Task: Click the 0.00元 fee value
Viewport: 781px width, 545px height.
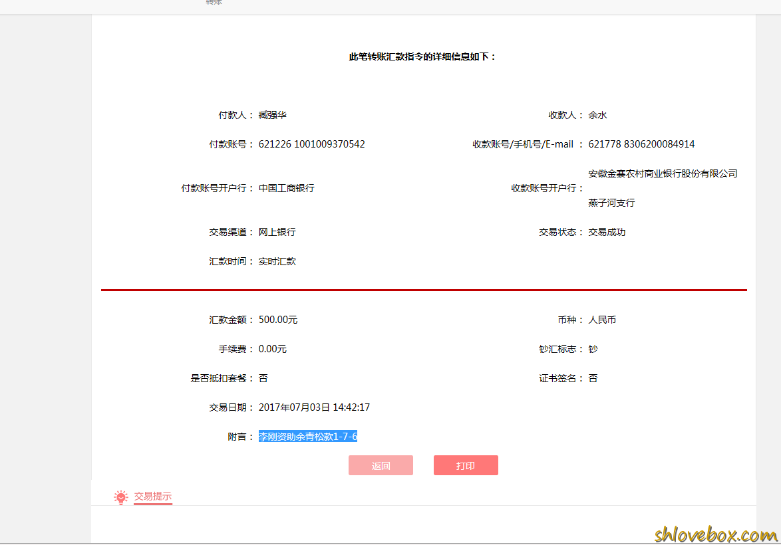Action: pos(273,349)
